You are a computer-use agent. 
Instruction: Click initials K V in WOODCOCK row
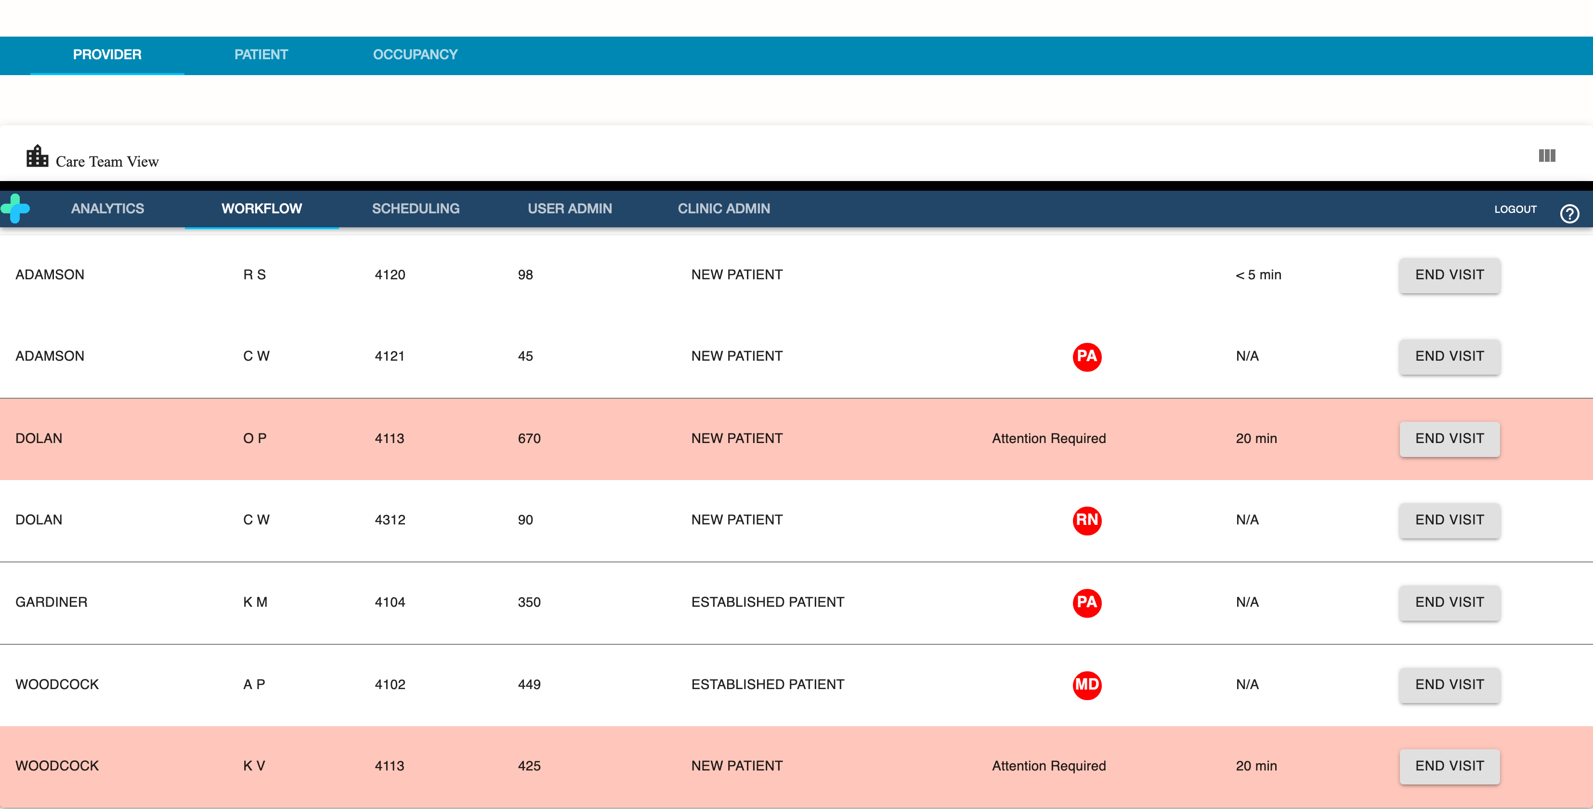pos(254,766)
